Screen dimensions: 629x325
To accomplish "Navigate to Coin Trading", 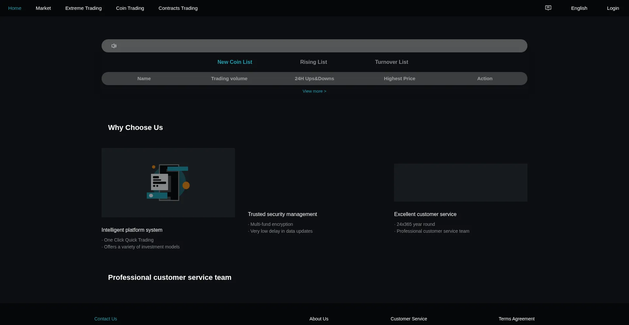I will pyautogui.click(x=130, y=8).
